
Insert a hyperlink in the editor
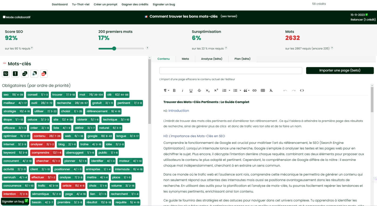click(254, 91)
